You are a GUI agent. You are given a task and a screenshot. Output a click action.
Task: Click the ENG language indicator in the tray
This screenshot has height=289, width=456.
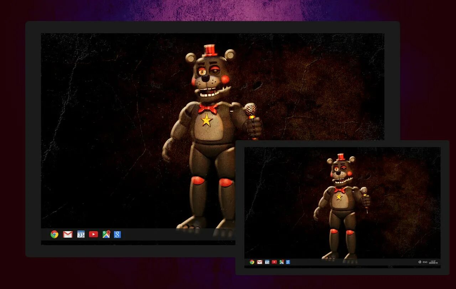click(x=425, y=262)
